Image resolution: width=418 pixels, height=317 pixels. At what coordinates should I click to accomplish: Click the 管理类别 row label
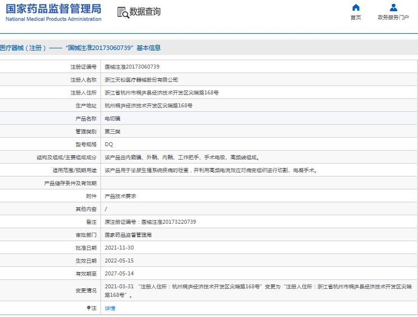coord(86,132)
